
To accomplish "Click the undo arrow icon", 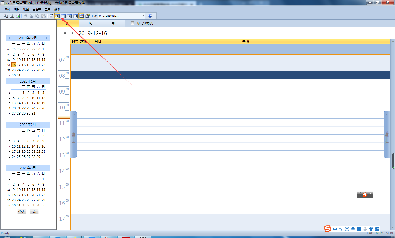I will pyautogui.click(x=25, y=16).
